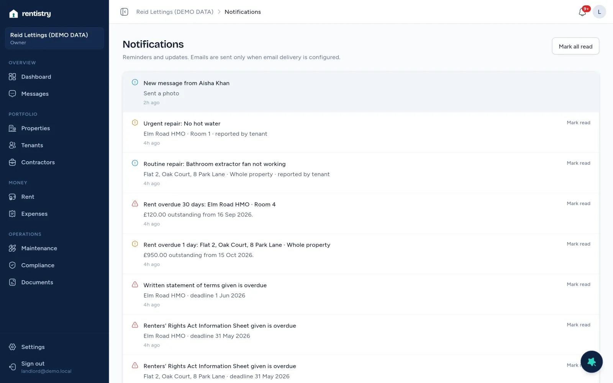Screen dimensions: 613x383
Task: Click the Dashboard grid icon in sidebar
Action: pyautogui.click(x=12, y=77)
